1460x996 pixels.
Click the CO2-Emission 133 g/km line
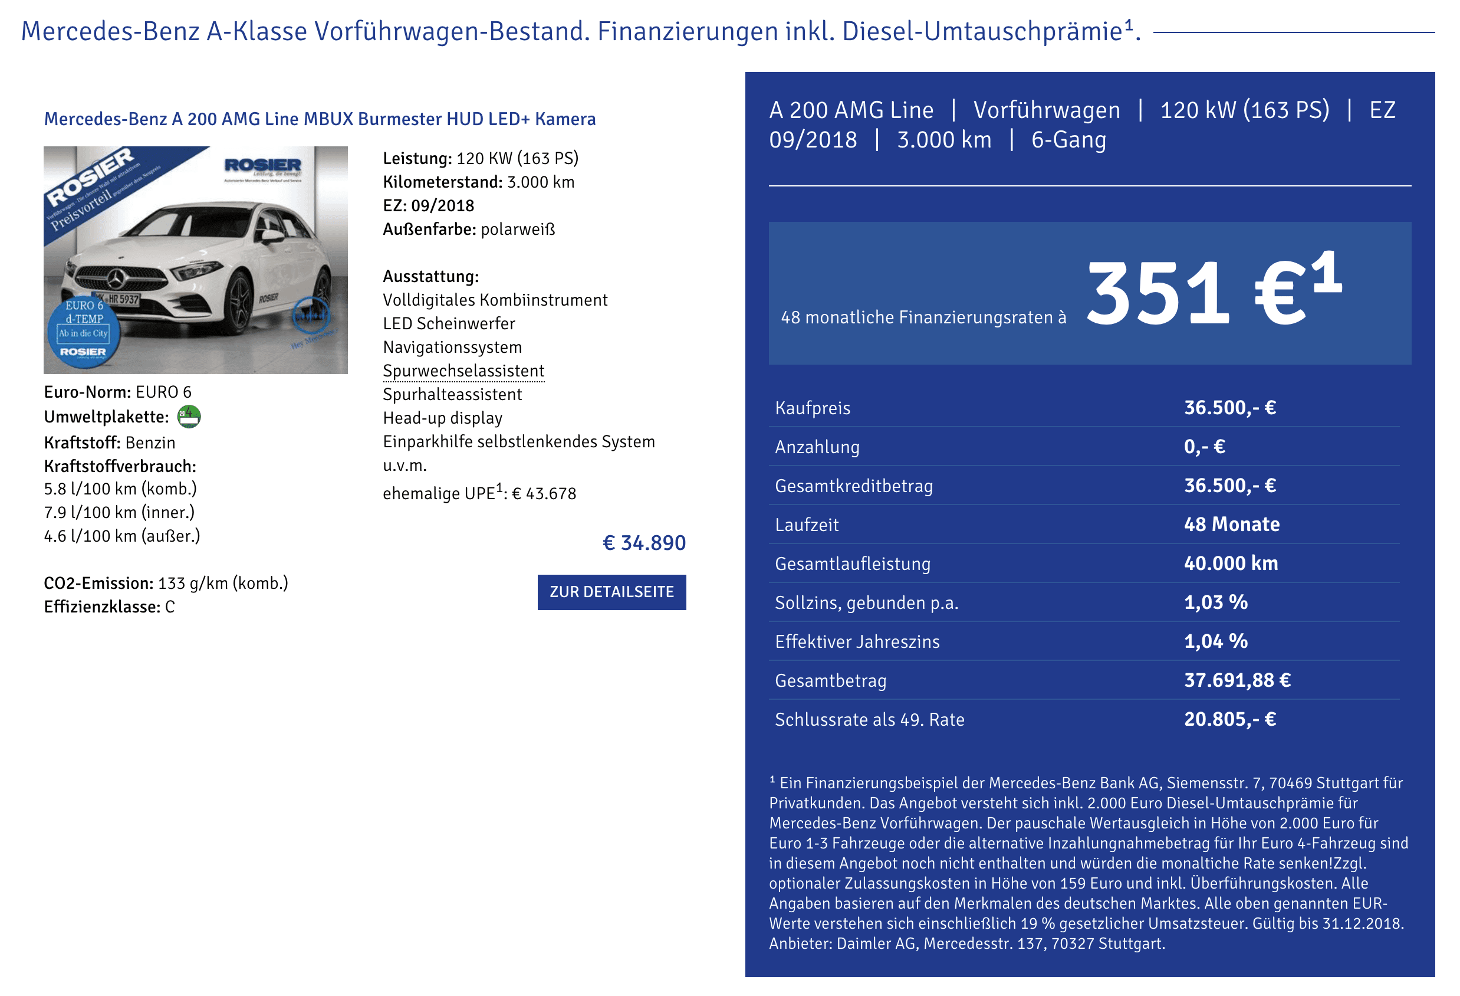pos(166,583)
